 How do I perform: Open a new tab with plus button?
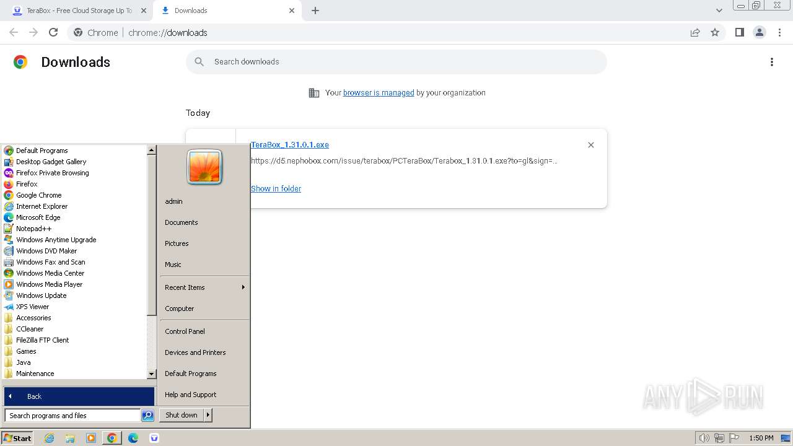click(315, 11)
